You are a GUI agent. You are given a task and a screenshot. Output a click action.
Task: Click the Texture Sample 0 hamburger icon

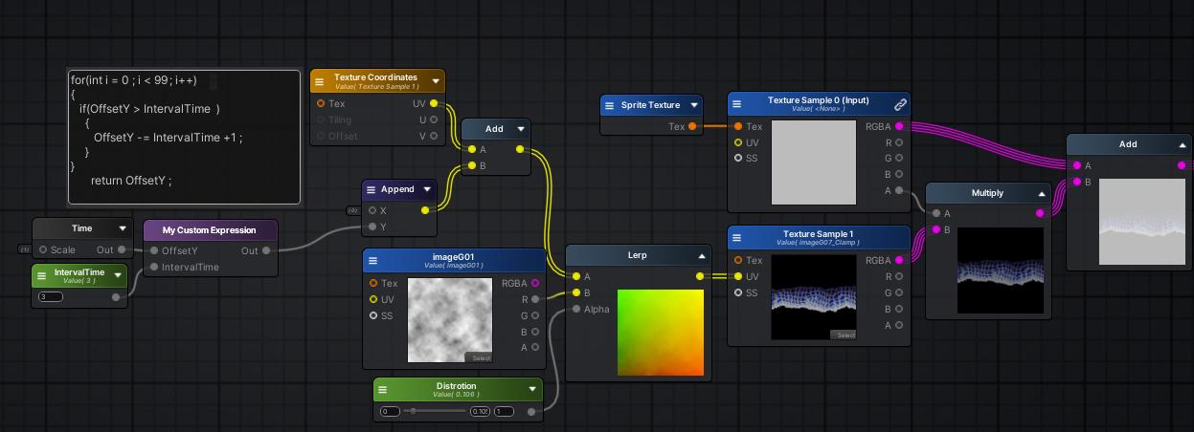[736, 104]
